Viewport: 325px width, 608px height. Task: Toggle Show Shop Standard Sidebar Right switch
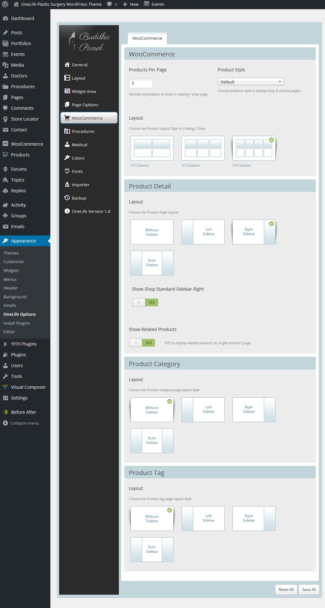click(x=145, y=302)
